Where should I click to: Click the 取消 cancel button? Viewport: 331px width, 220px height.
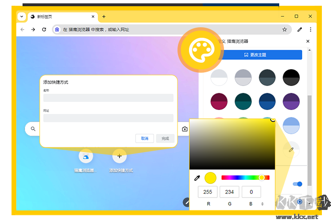pyautogui.click(x=144, y=138)
